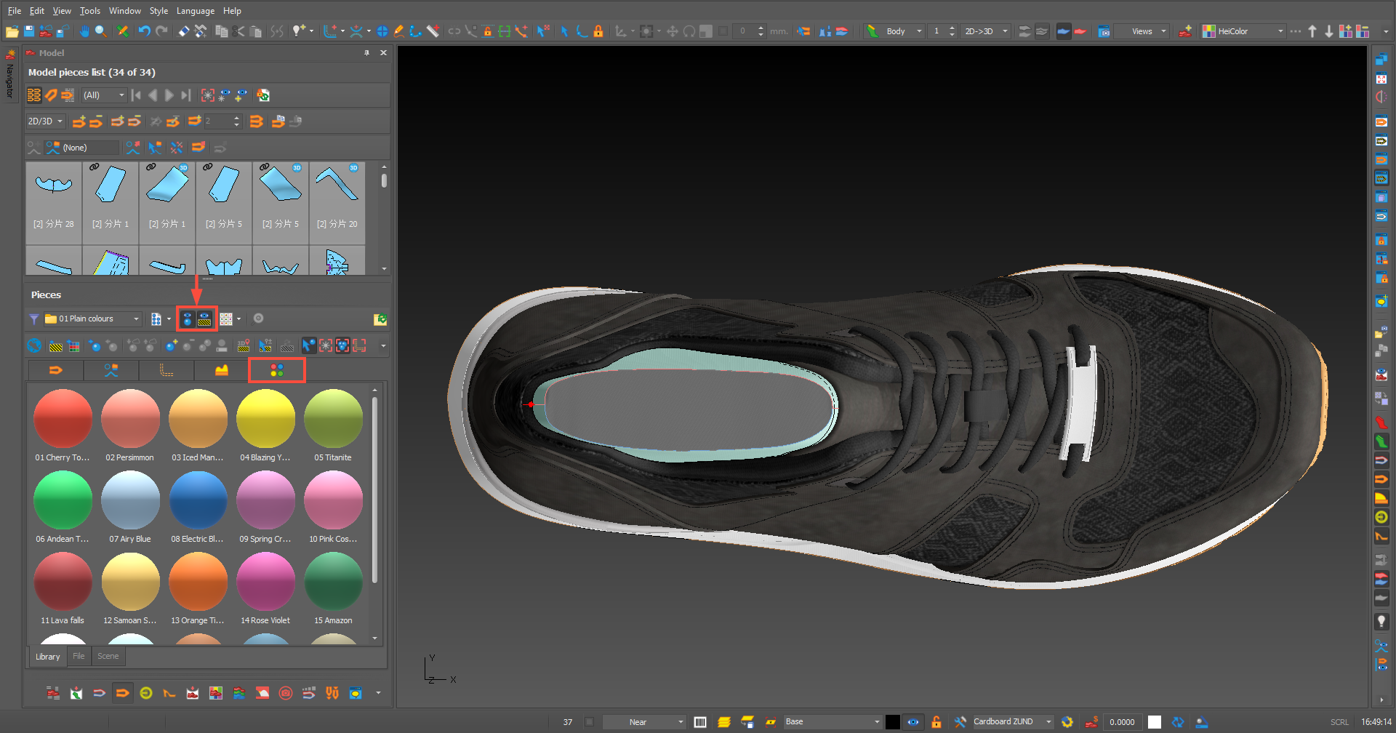This screenshot has width=1396, height=733.
Task: Open the colours tab with four dots
Action: tap(277, 371)
